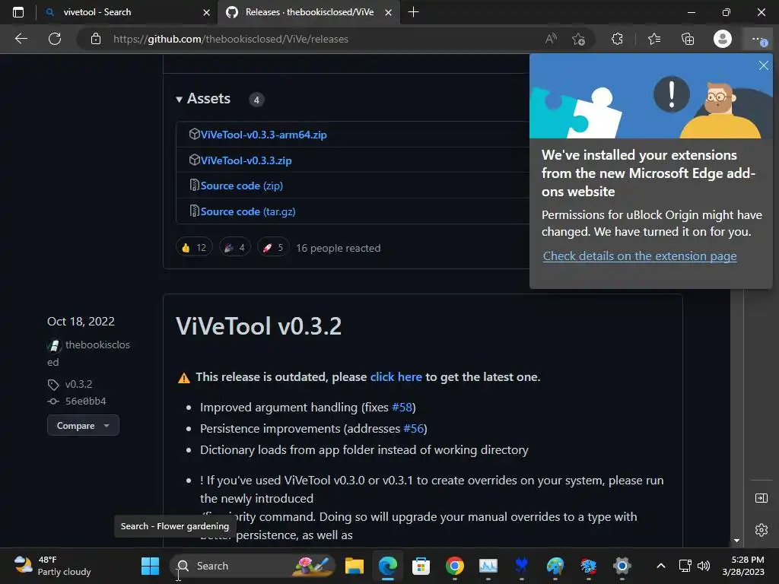Open Edge Settings and more menu
This screenshot has width=779, height=584.
pyautogui.click(x=758, y=39)
